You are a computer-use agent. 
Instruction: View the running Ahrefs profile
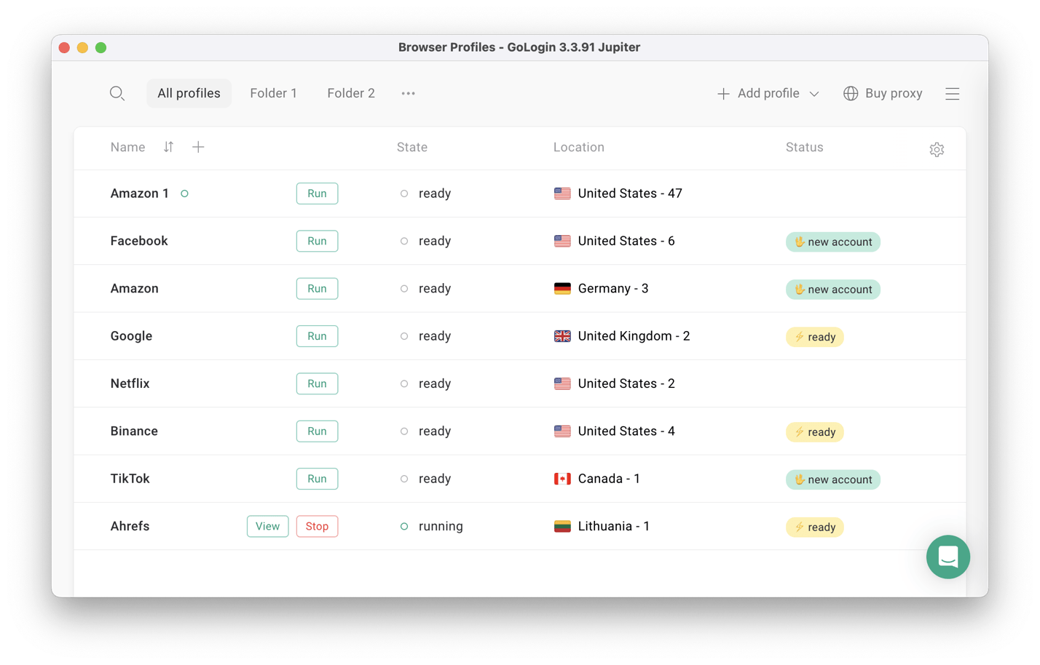point(267,526)
